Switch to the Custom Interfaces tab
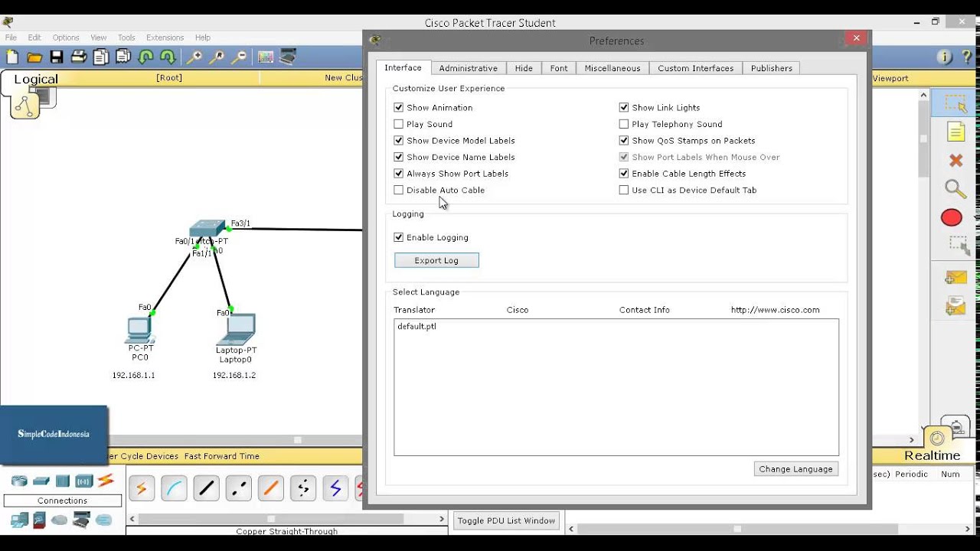The height and width of the screenshot is (551, 980). [696, 68]
